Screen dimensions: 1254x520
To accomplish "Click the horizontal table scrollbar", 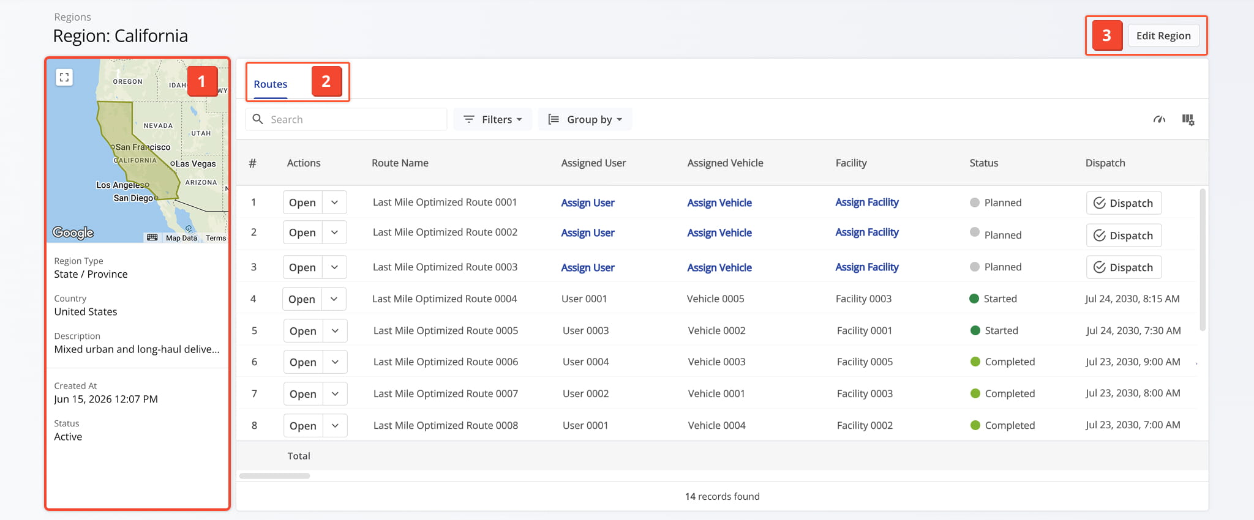I will [274, 476].
